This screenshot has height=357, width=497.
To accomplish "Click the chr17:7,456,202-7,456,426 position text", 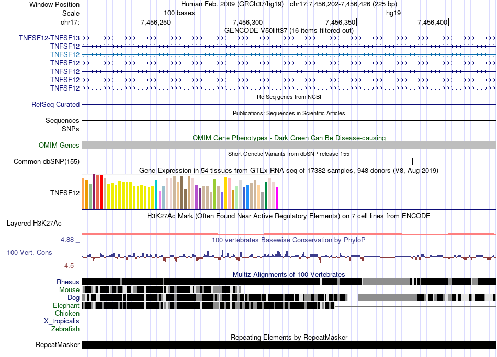I will 343,4.
